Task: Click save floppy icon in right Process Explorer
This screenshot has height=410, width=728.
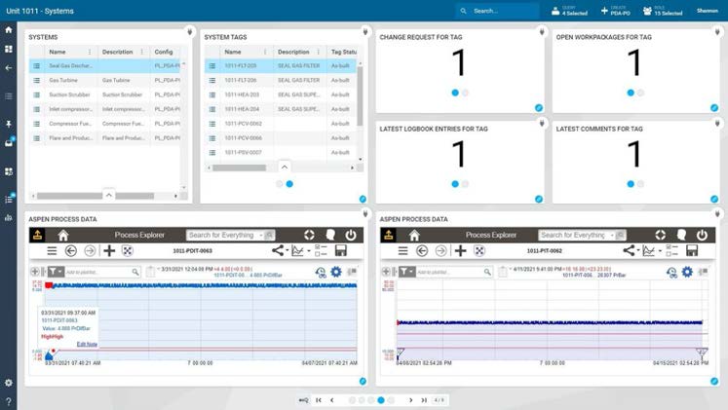Action: click(x=692, y=251)
